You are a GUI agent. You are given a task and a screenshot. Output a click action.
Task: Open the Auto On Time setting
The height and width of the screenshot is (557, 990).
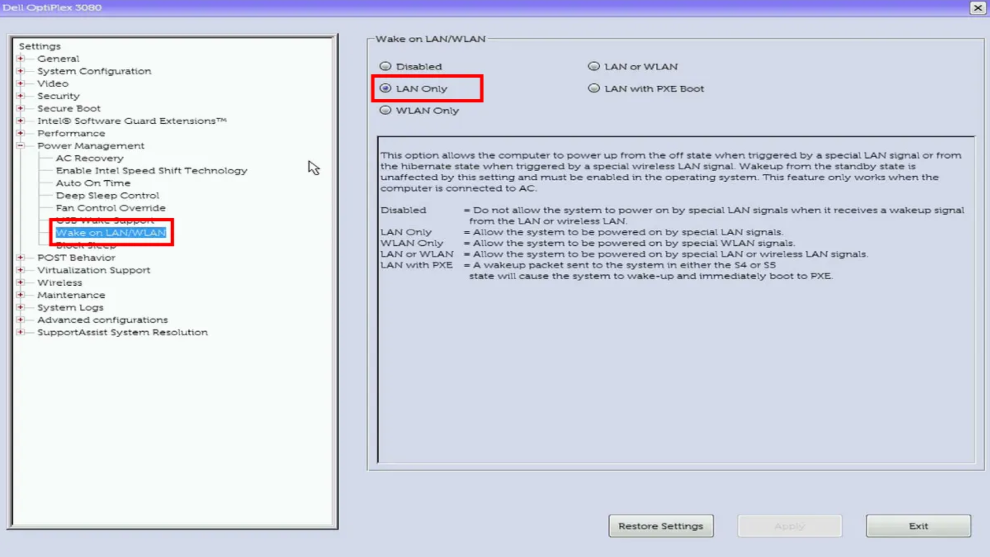[93, 183]
